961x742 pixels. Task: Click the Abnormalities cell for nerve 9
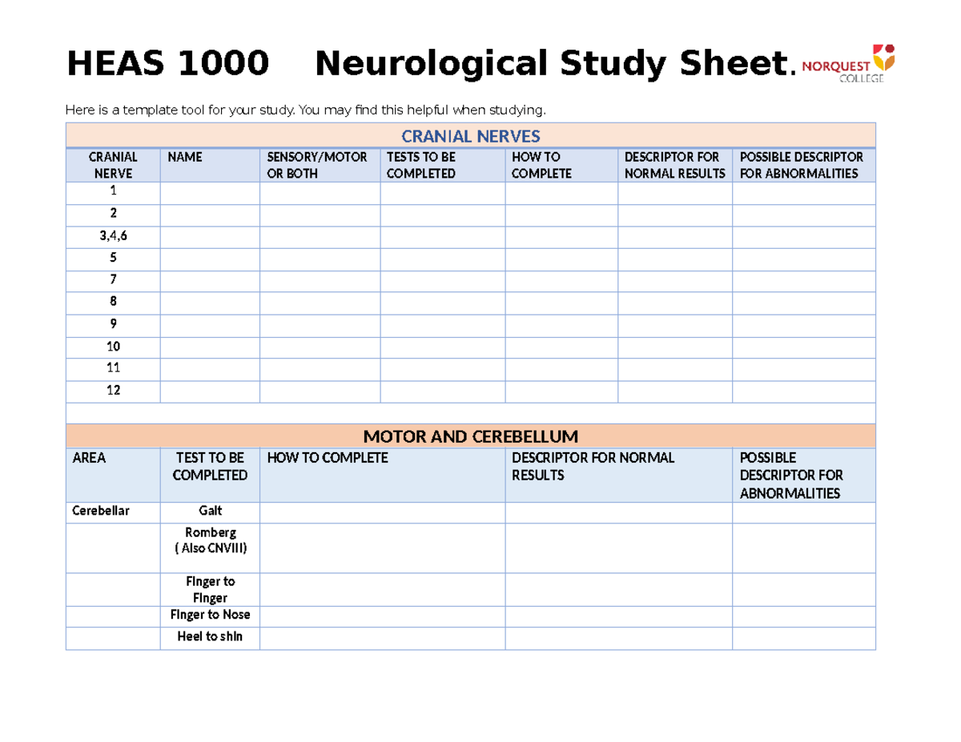point(804,326)
